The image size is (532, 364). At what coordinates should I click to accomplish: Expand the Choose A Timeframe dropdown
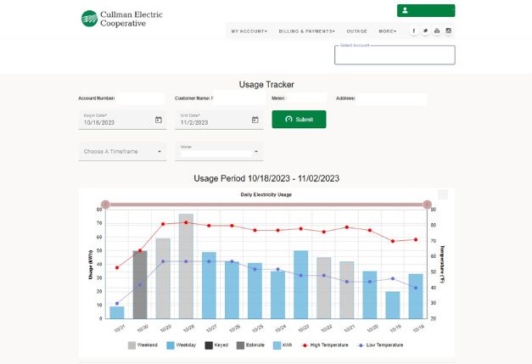[x=122, y=152]
